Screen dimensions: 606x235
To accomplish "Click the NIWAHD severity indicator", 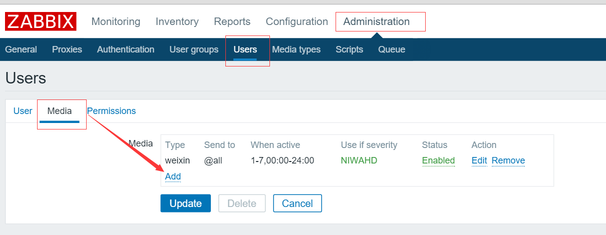I will (359, 160).
